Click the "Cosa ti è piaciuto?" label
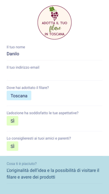 [21, 164]
